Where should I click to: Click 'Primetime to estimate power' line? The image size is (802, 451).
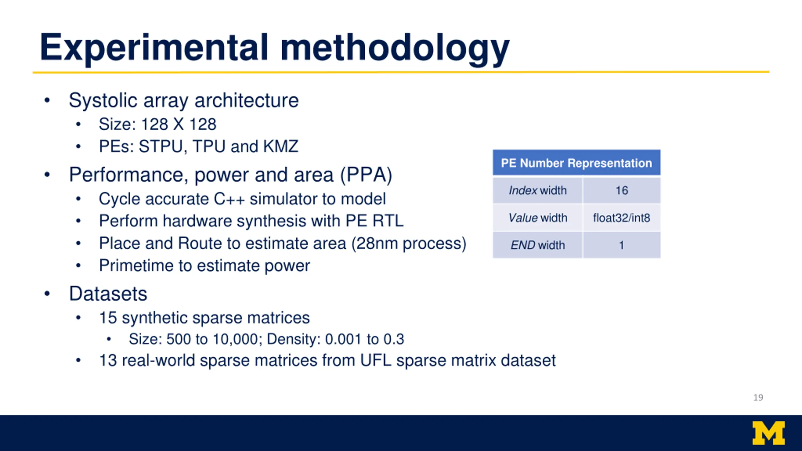tap(204, 266)
